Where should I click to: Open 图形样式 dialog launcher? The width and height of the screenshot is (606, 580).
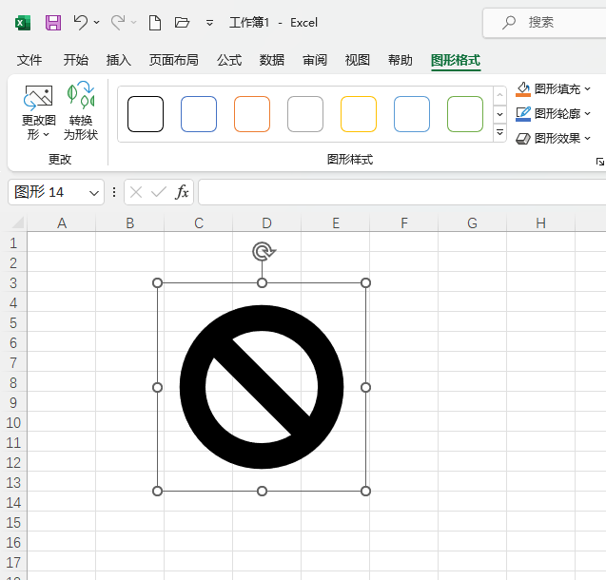[599, 162]
